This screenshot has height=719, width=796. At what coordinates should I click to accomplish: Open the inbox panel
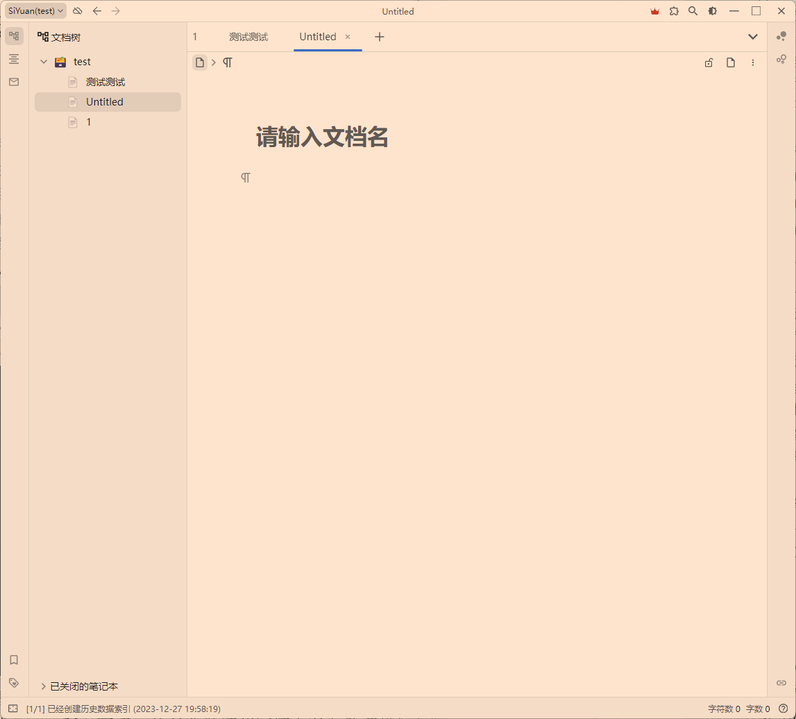coord(14,82)
